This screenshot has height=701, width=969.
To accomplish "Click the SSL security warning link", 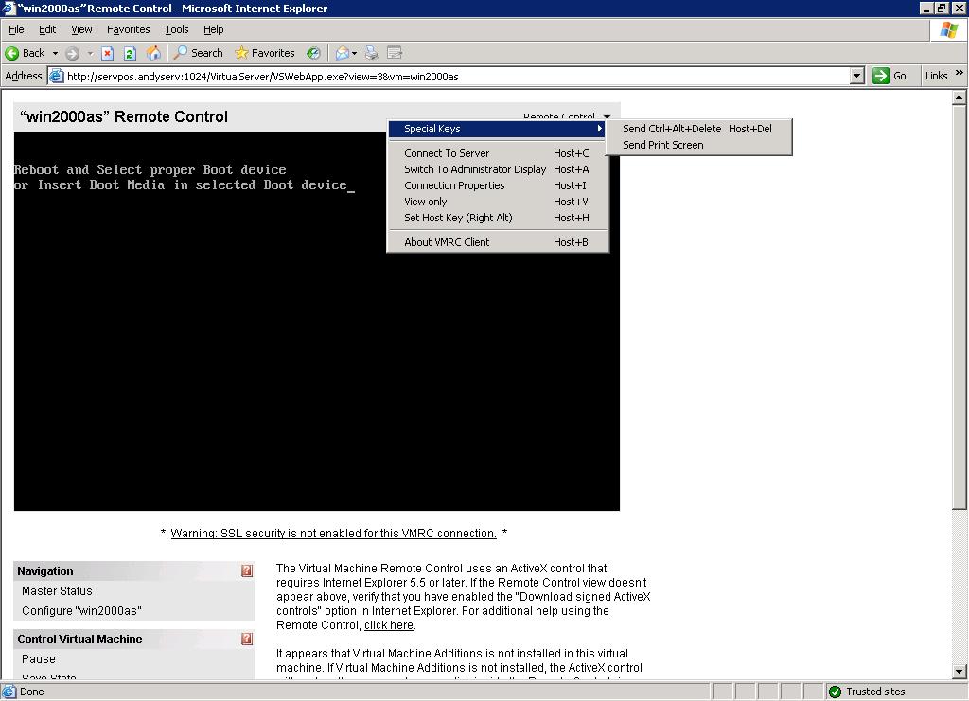I will click(333, 534).
